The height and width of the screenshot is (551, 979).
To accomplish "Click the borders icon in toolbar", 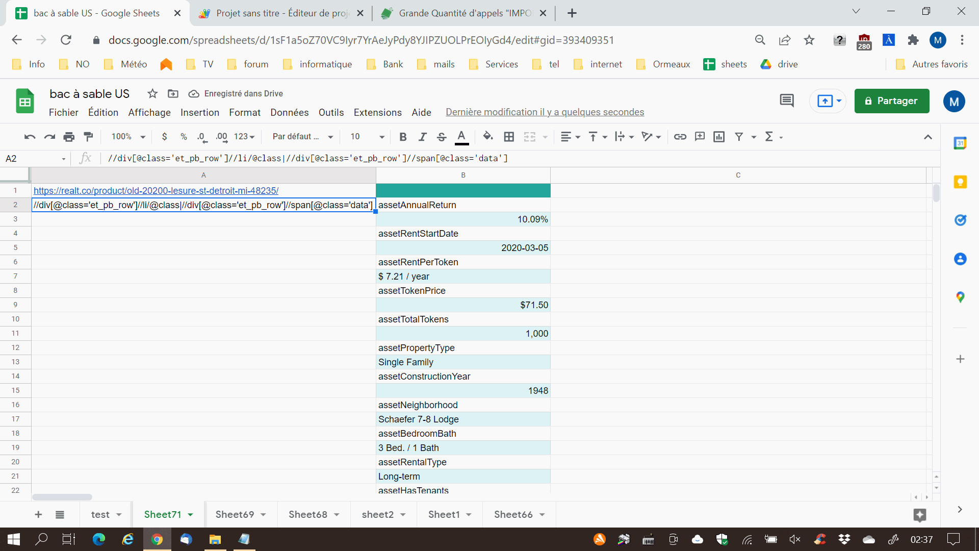I will [x=508, y=136].
